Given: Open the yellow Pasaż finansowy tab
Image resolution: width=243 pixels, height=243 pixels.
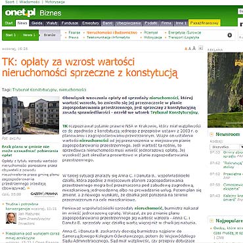Looking at the screenshot, I should coord(204,23).
